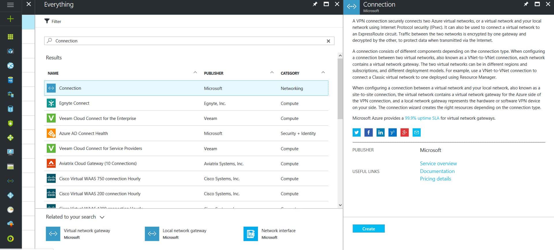
Task: Click the Networking category cell
Action: [x=292, y=89]
